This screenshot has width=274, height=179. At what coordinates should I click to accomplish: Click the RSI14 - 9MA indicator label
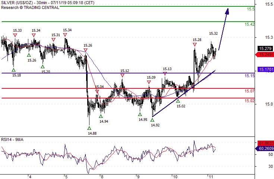(x=12, y=139)
